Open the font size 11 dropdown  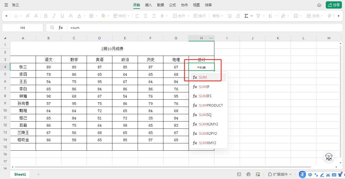[18, 16]
